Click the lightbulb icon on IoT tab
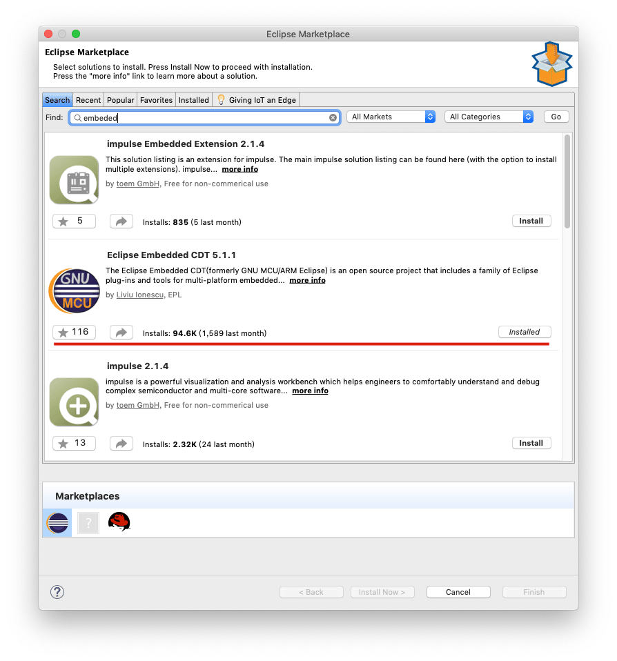Image resolution: width=617 pixels, height=661 pixels. click(x=221, y=99)
